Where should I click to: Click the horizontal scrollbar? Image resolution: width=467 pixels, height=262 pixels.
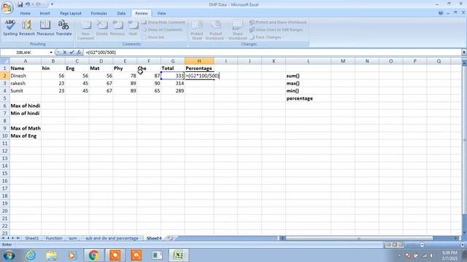pyautogui.click(x=359, y=238)
